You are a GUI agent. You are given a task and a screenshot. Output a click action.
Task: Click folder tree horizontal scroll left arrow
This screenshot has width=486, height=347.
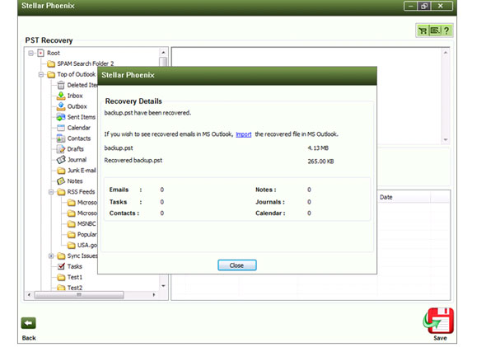point(29,294)
